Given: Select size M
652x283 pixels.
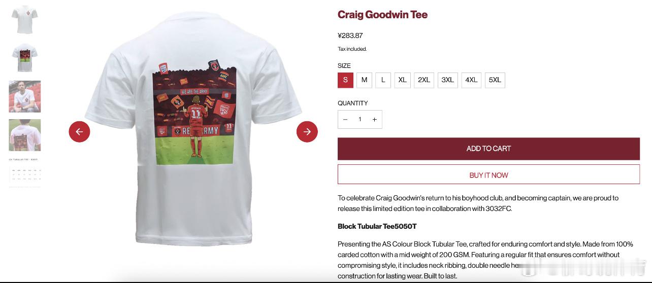Looking at the screenshot, I should click(x=364, y=80).
